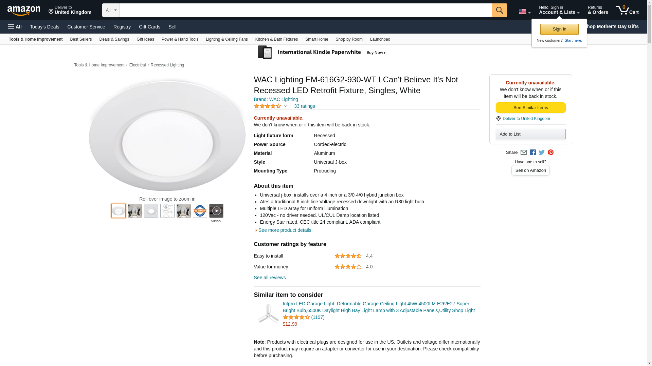The width and height of the screenshot is (652, 366).
Task: Click the search magnifier button
Action: click(499, 10)
